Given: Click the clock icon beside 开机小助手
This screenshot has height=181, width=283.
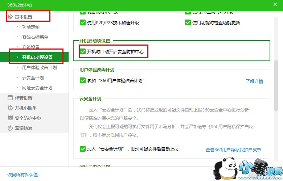Looking at the screenshot, I should tap(10, 108).
